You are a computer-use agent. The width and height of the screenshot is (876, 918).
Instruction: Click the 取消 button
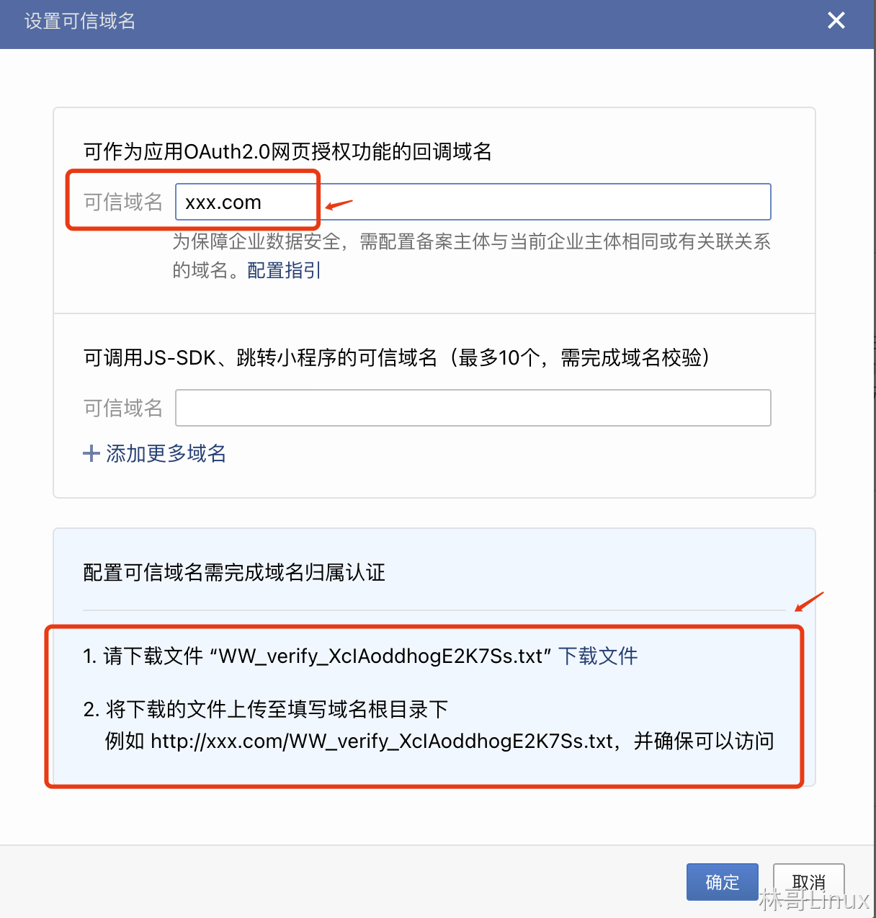click(x=808, y=882)
